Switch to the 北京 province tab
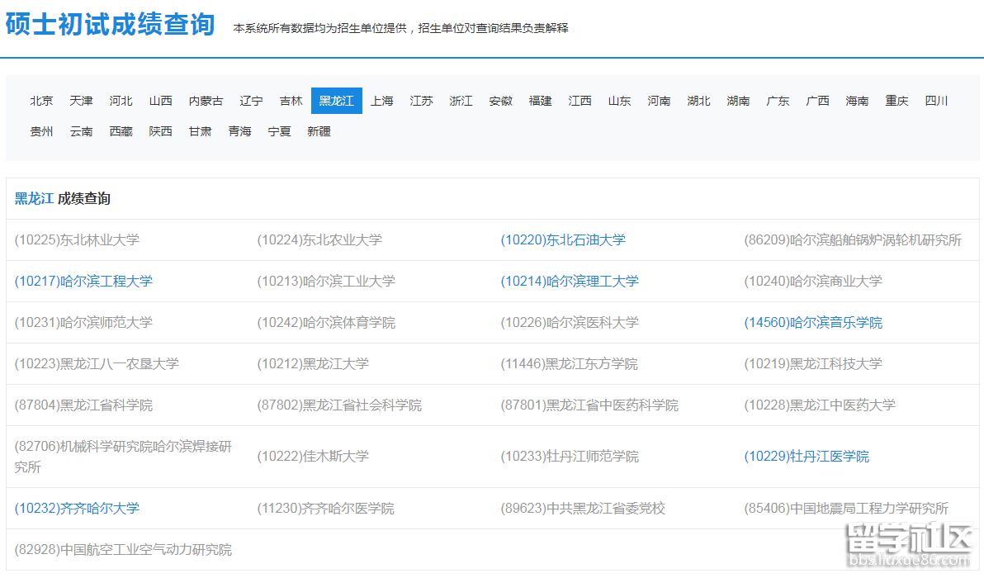 pyautogui.click(x=41, y=100)
